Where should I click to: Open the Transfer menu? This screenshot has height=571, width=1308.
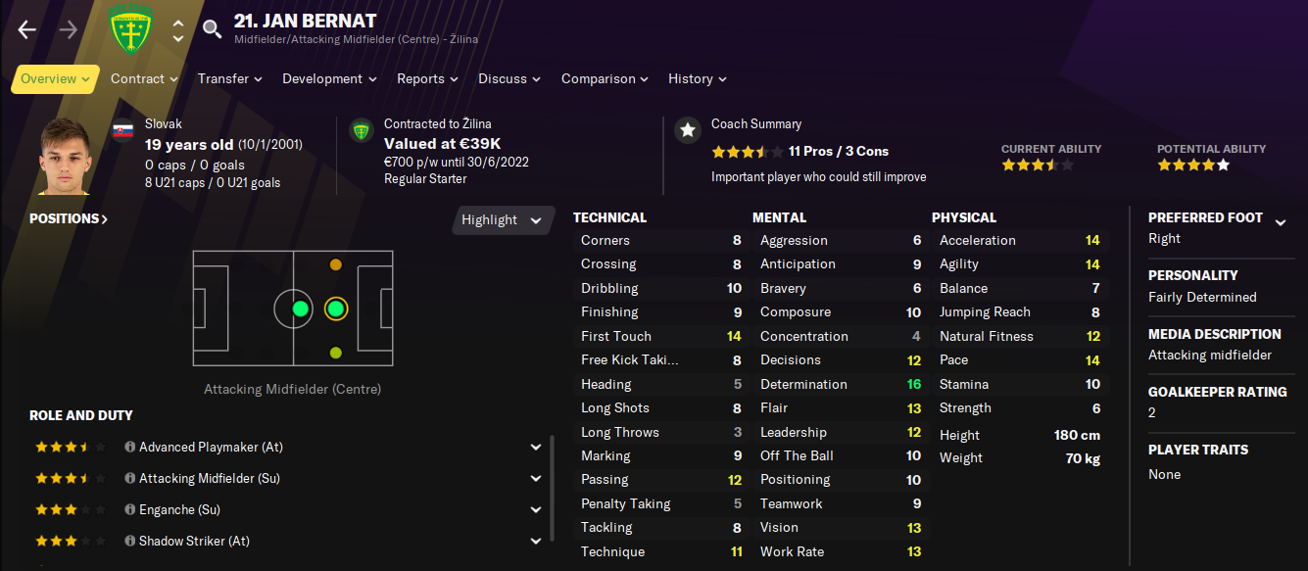pos(230,78)
